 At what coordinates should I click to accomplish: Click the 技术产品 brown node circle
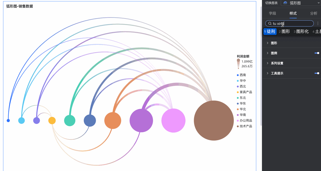click(214, 121)
